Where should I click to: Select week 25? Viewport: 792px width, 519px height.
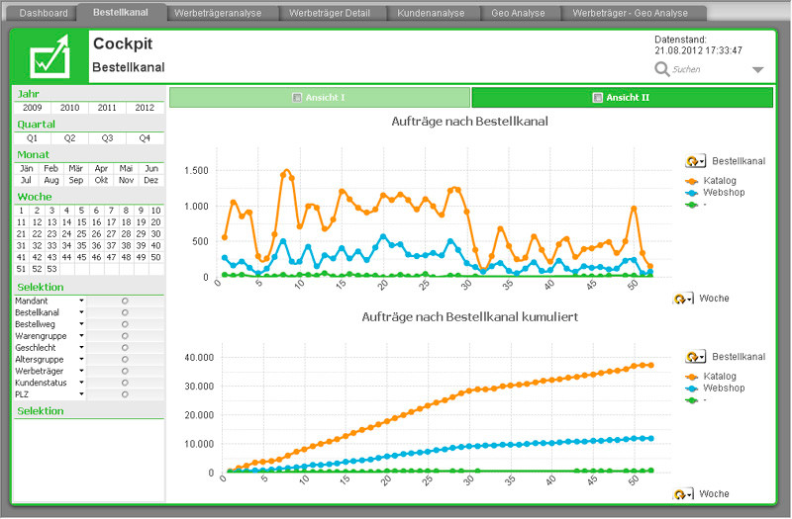(x=81, y=234)
